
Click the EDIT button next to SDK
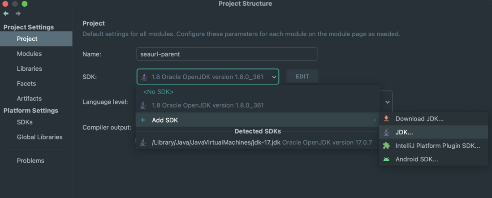[x=302, y=76]
